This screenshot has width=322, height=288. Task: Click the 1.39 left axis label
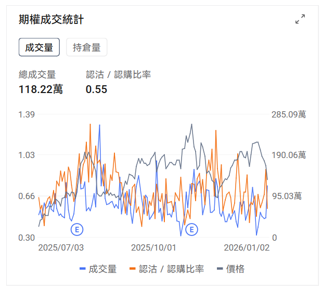[x=27, y=114]
